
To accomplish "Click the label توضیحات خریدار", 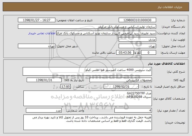I will (x=175, y=123).
